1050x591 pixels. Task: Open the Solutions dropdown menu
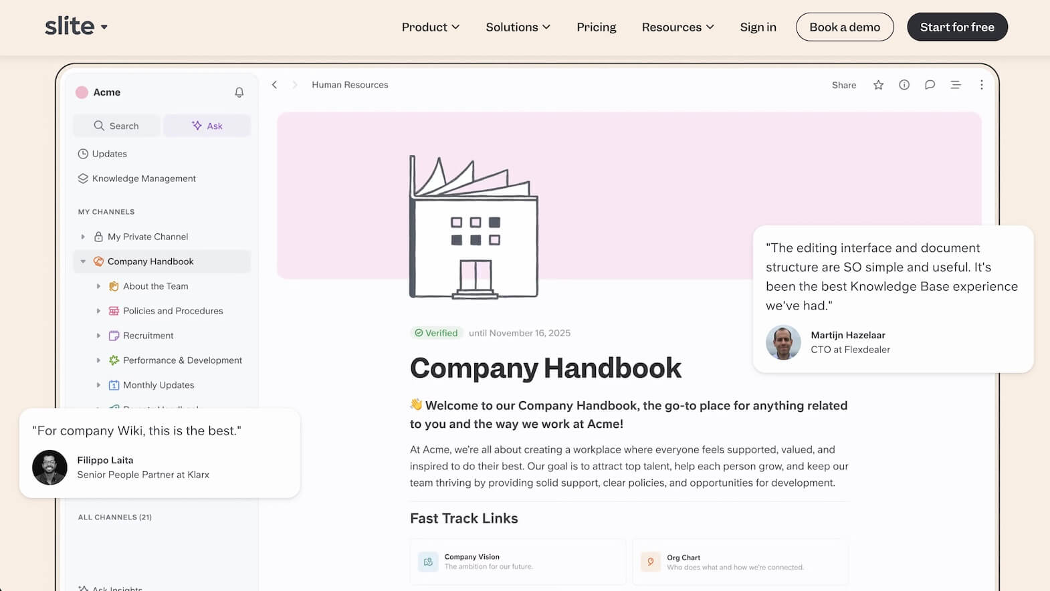pos(518,27)
